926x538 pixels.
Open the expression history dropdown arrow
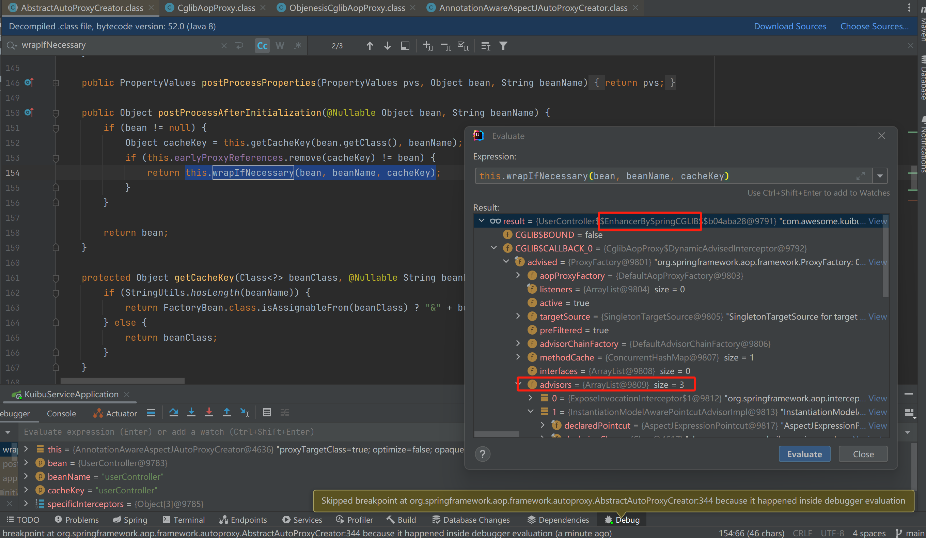[880, 176]
